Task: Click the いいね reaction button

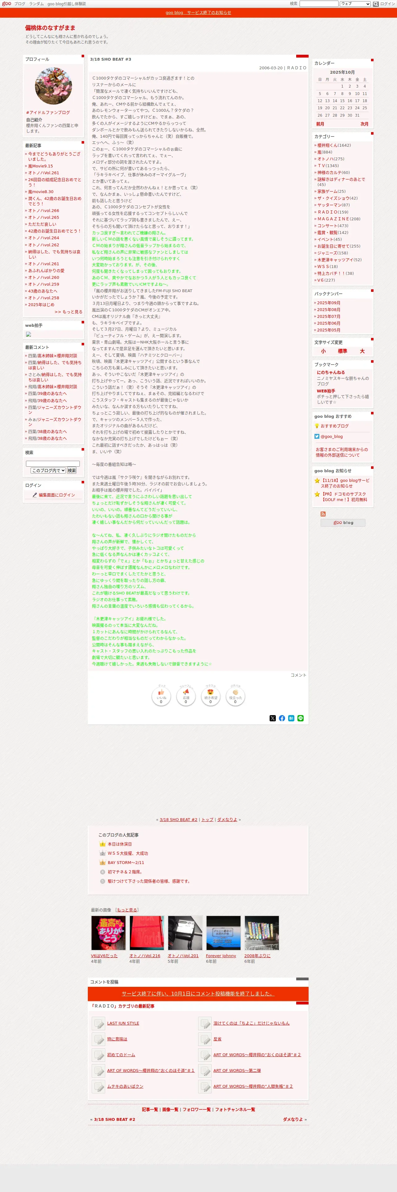Action: pos(161,696)
